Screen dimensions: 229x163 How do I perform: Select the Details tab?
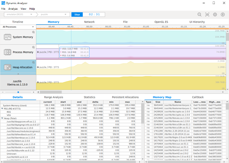(x=18, y=97)
